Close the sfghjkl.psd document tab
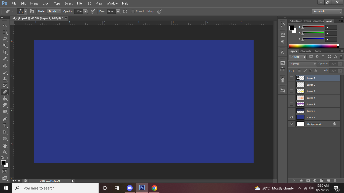This screenshot has width=344, height=193. tap(66, 18)
